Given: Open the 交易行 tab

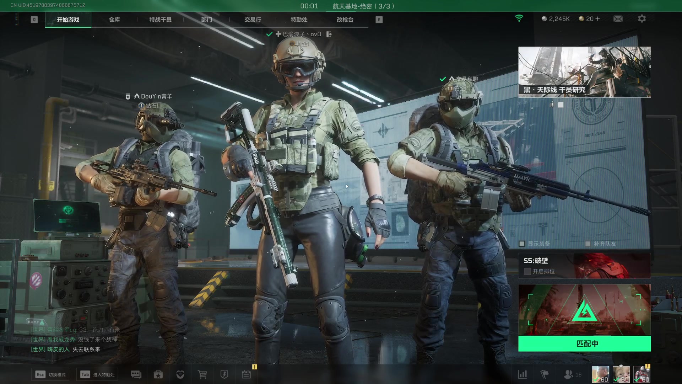Looking at the screenshot, I should tap(253, 20).
